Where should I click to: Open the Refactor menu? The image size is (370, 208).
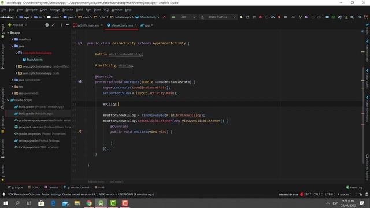click(x=68, y=10)
